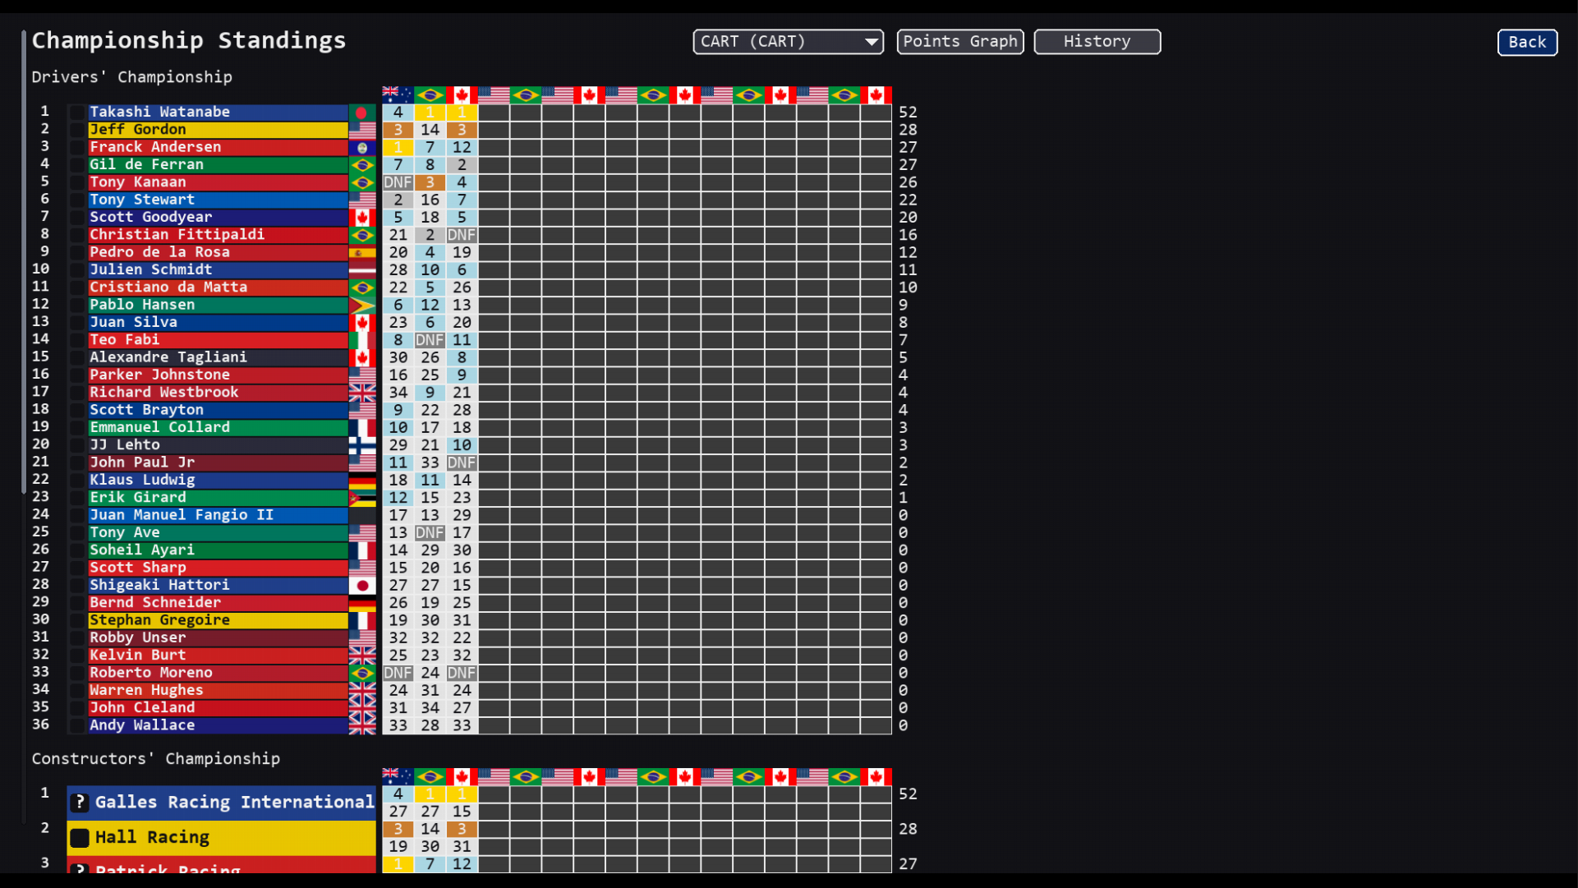
Task: Click the Championship Standings title
Action: (189, 40)
